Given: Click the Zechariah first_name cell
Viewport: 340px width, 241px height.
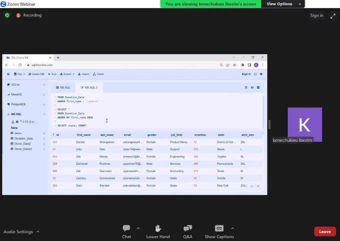Looking at the screenshot, I should click(82, 164).
